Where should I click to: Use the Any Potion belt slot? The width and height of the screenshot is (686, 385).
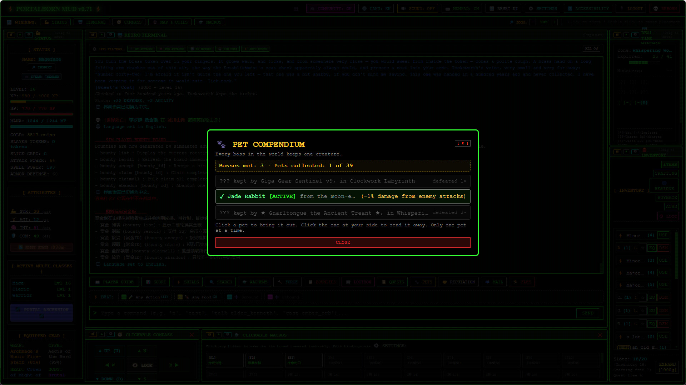tap(145, 297)
